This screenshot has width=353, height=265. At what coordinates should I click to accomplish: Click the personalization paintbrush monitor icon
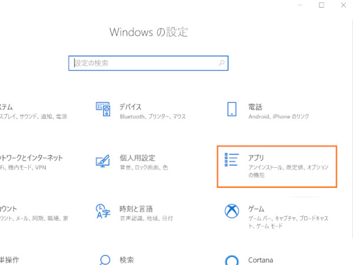click(x=103, y=161)
